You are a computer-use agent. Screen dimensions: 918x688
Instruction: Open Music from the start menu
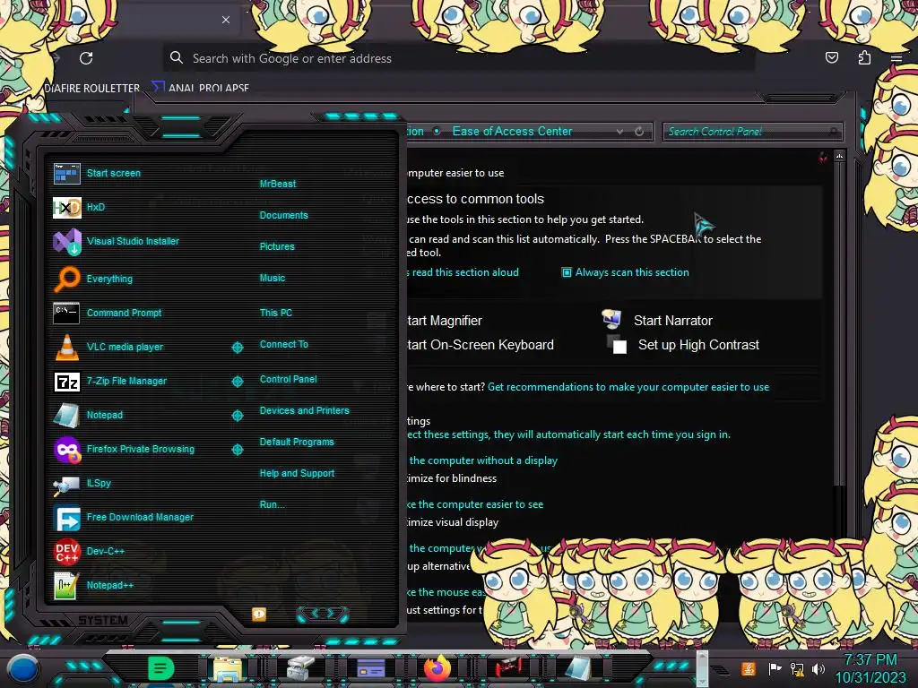click(x=273, y=278)
